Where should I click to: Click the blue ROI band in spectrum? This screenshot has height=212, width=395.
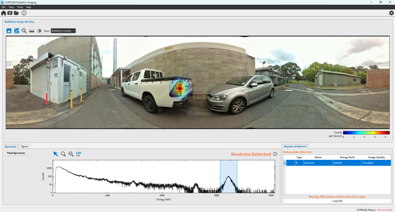tap(229, 177)
